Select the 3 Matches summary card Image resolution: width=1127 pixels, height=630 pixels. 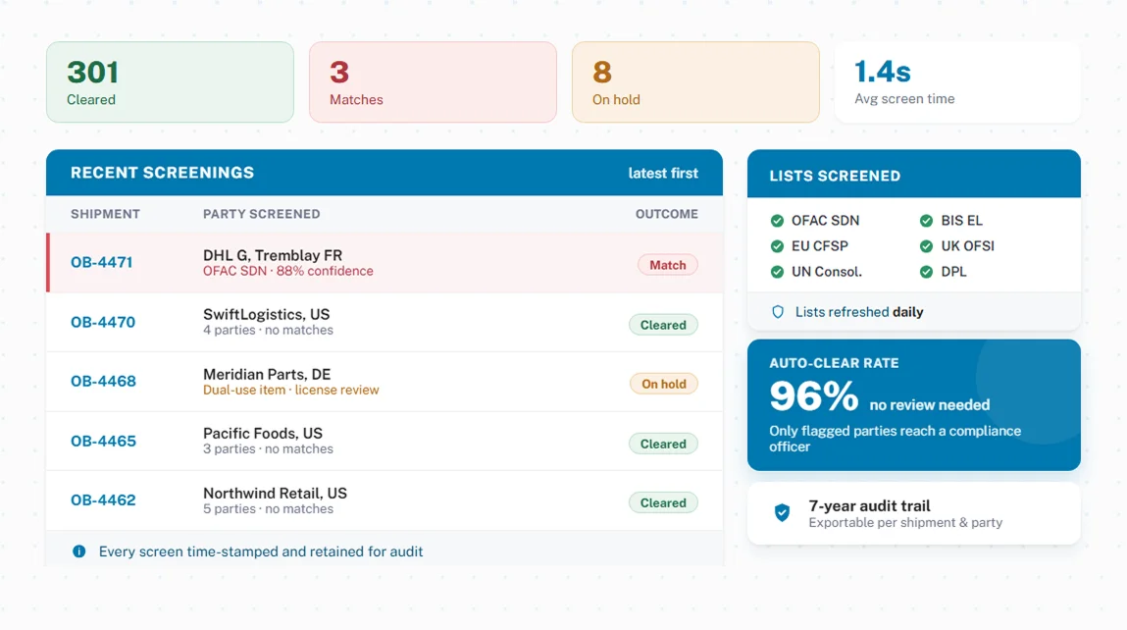tap(433, 82)
